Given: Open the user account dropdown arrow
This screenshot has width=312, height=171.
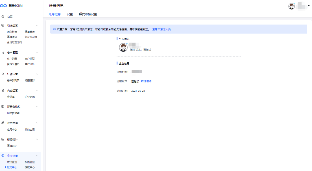Looking at the screenshot, I should pos(309,6).
